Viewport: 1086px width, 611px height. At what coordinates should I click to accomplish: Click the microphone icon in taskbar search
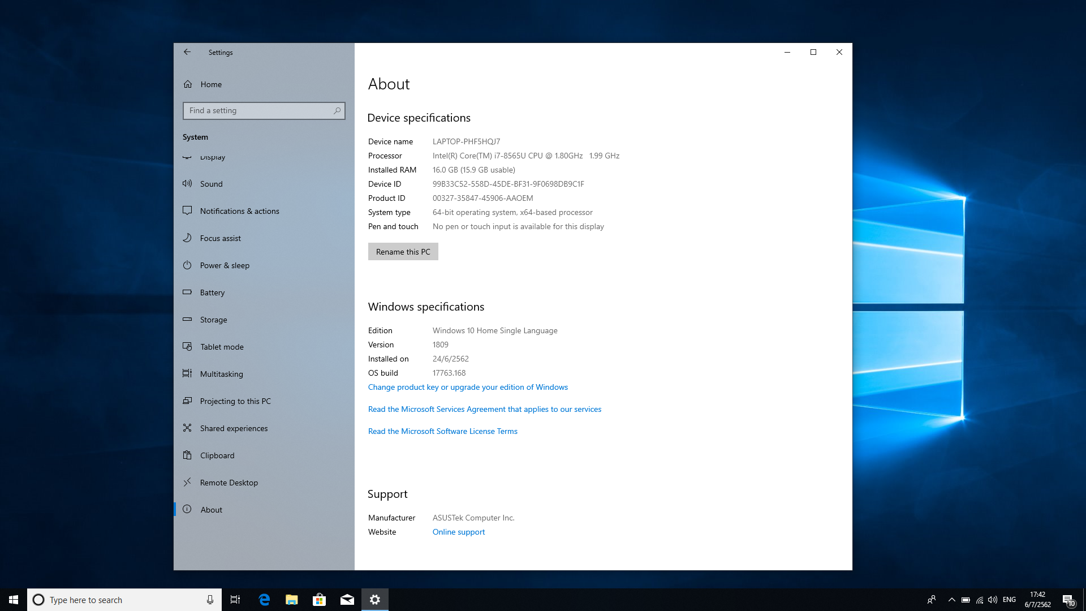point(210,600)
